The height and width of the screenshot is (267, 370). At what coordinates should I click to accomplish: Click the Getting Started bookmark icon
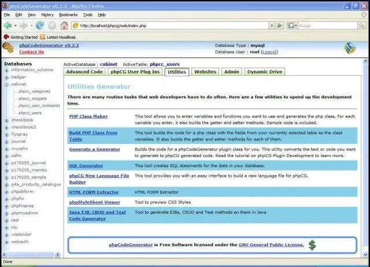click(6, 37)
